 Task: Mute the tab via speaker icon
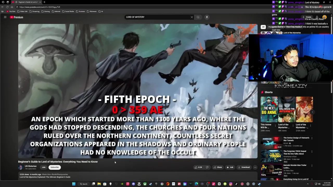click(16, 2)
